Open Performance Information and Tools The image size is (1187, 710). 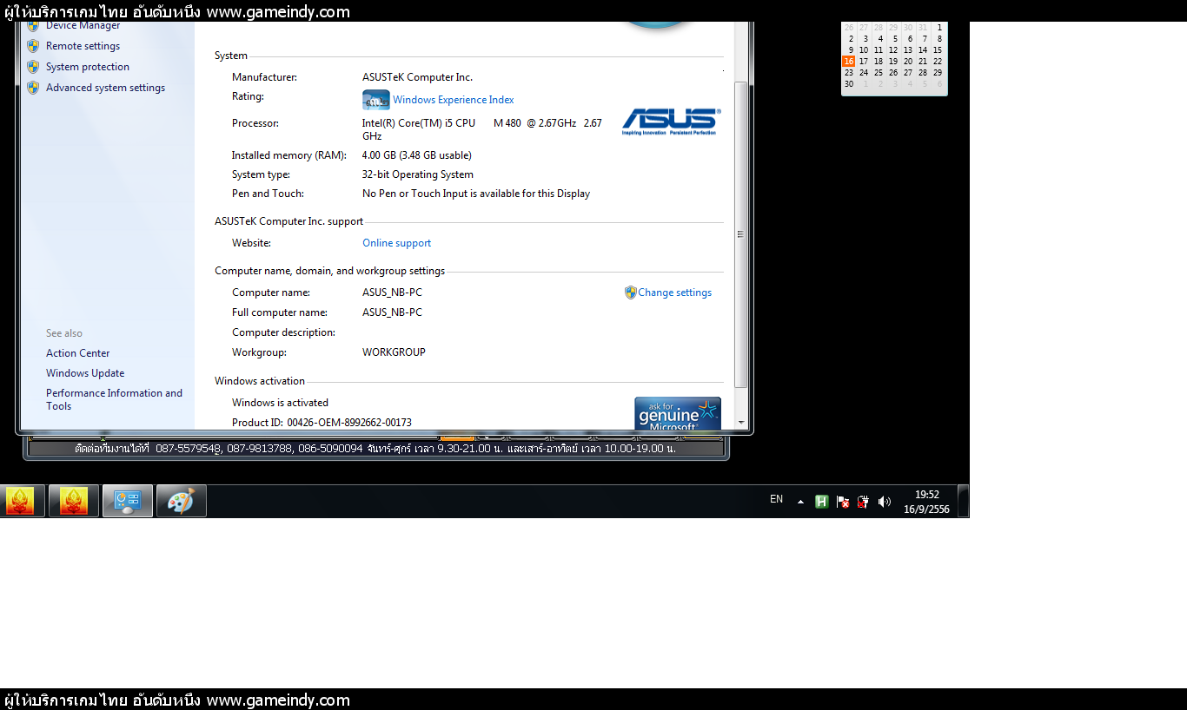(x=114, y=399)
